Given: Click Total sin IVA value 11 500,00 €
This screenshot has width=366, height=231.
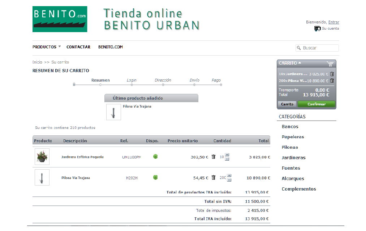Looking at the screenshot, I should 257,201.
